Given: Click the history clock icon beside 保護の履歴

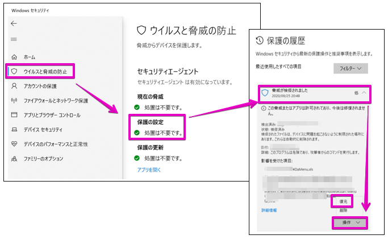Looking at the screenshot, I should pos(260,40).
